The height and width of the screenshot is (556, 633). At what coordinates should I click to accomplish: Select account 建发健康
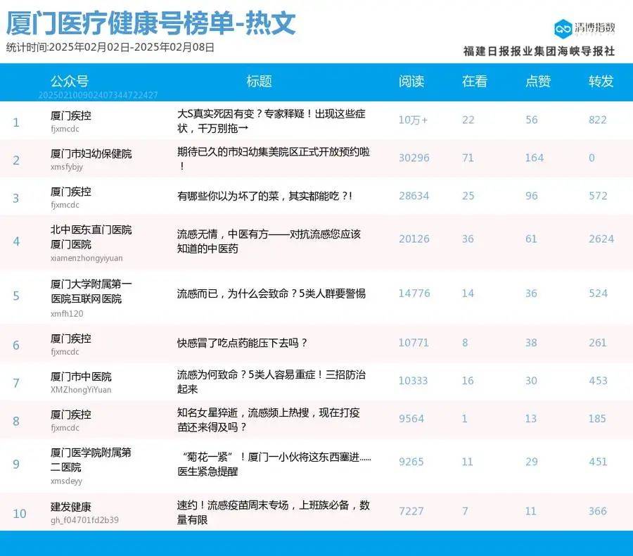click(70, 507)
